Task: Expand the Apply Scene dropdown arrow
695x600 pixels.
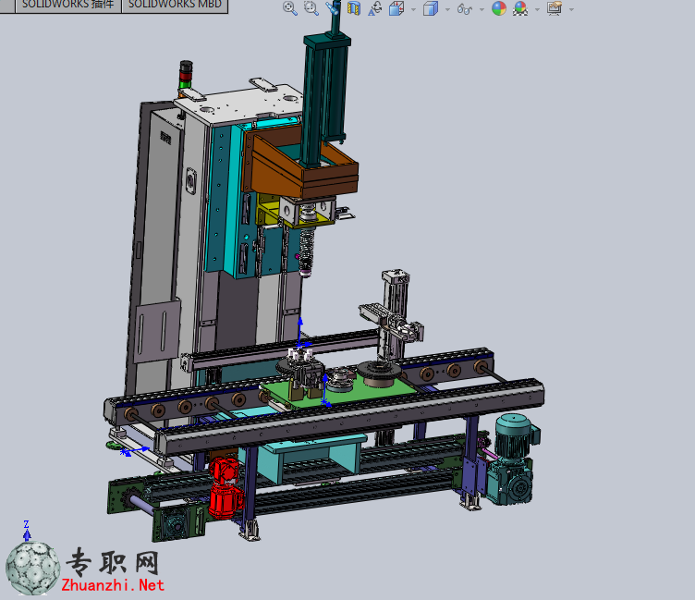Action: point(537,9)
